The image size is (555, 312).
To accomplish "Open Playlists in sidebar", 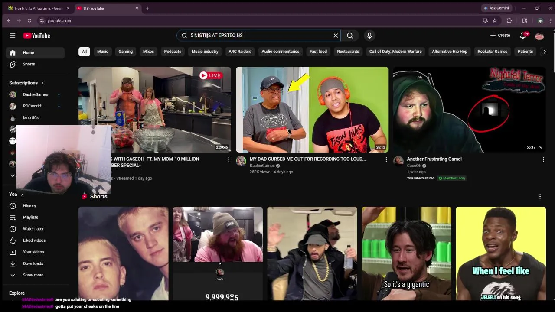I will point(35,217).
